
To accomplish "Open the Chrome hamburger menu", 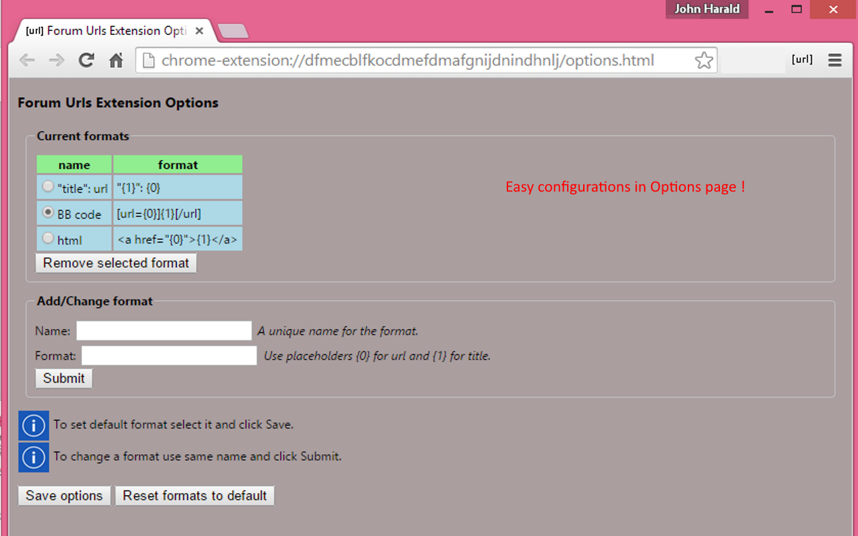I will click(835, 60).
